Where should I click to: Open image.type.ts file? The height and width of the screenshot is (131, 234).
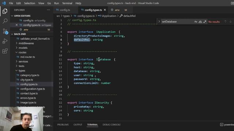(28, 103)
